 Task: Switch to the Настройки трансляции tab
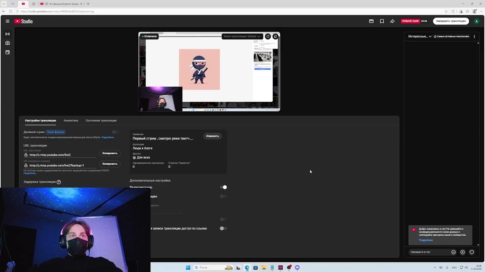41,121
